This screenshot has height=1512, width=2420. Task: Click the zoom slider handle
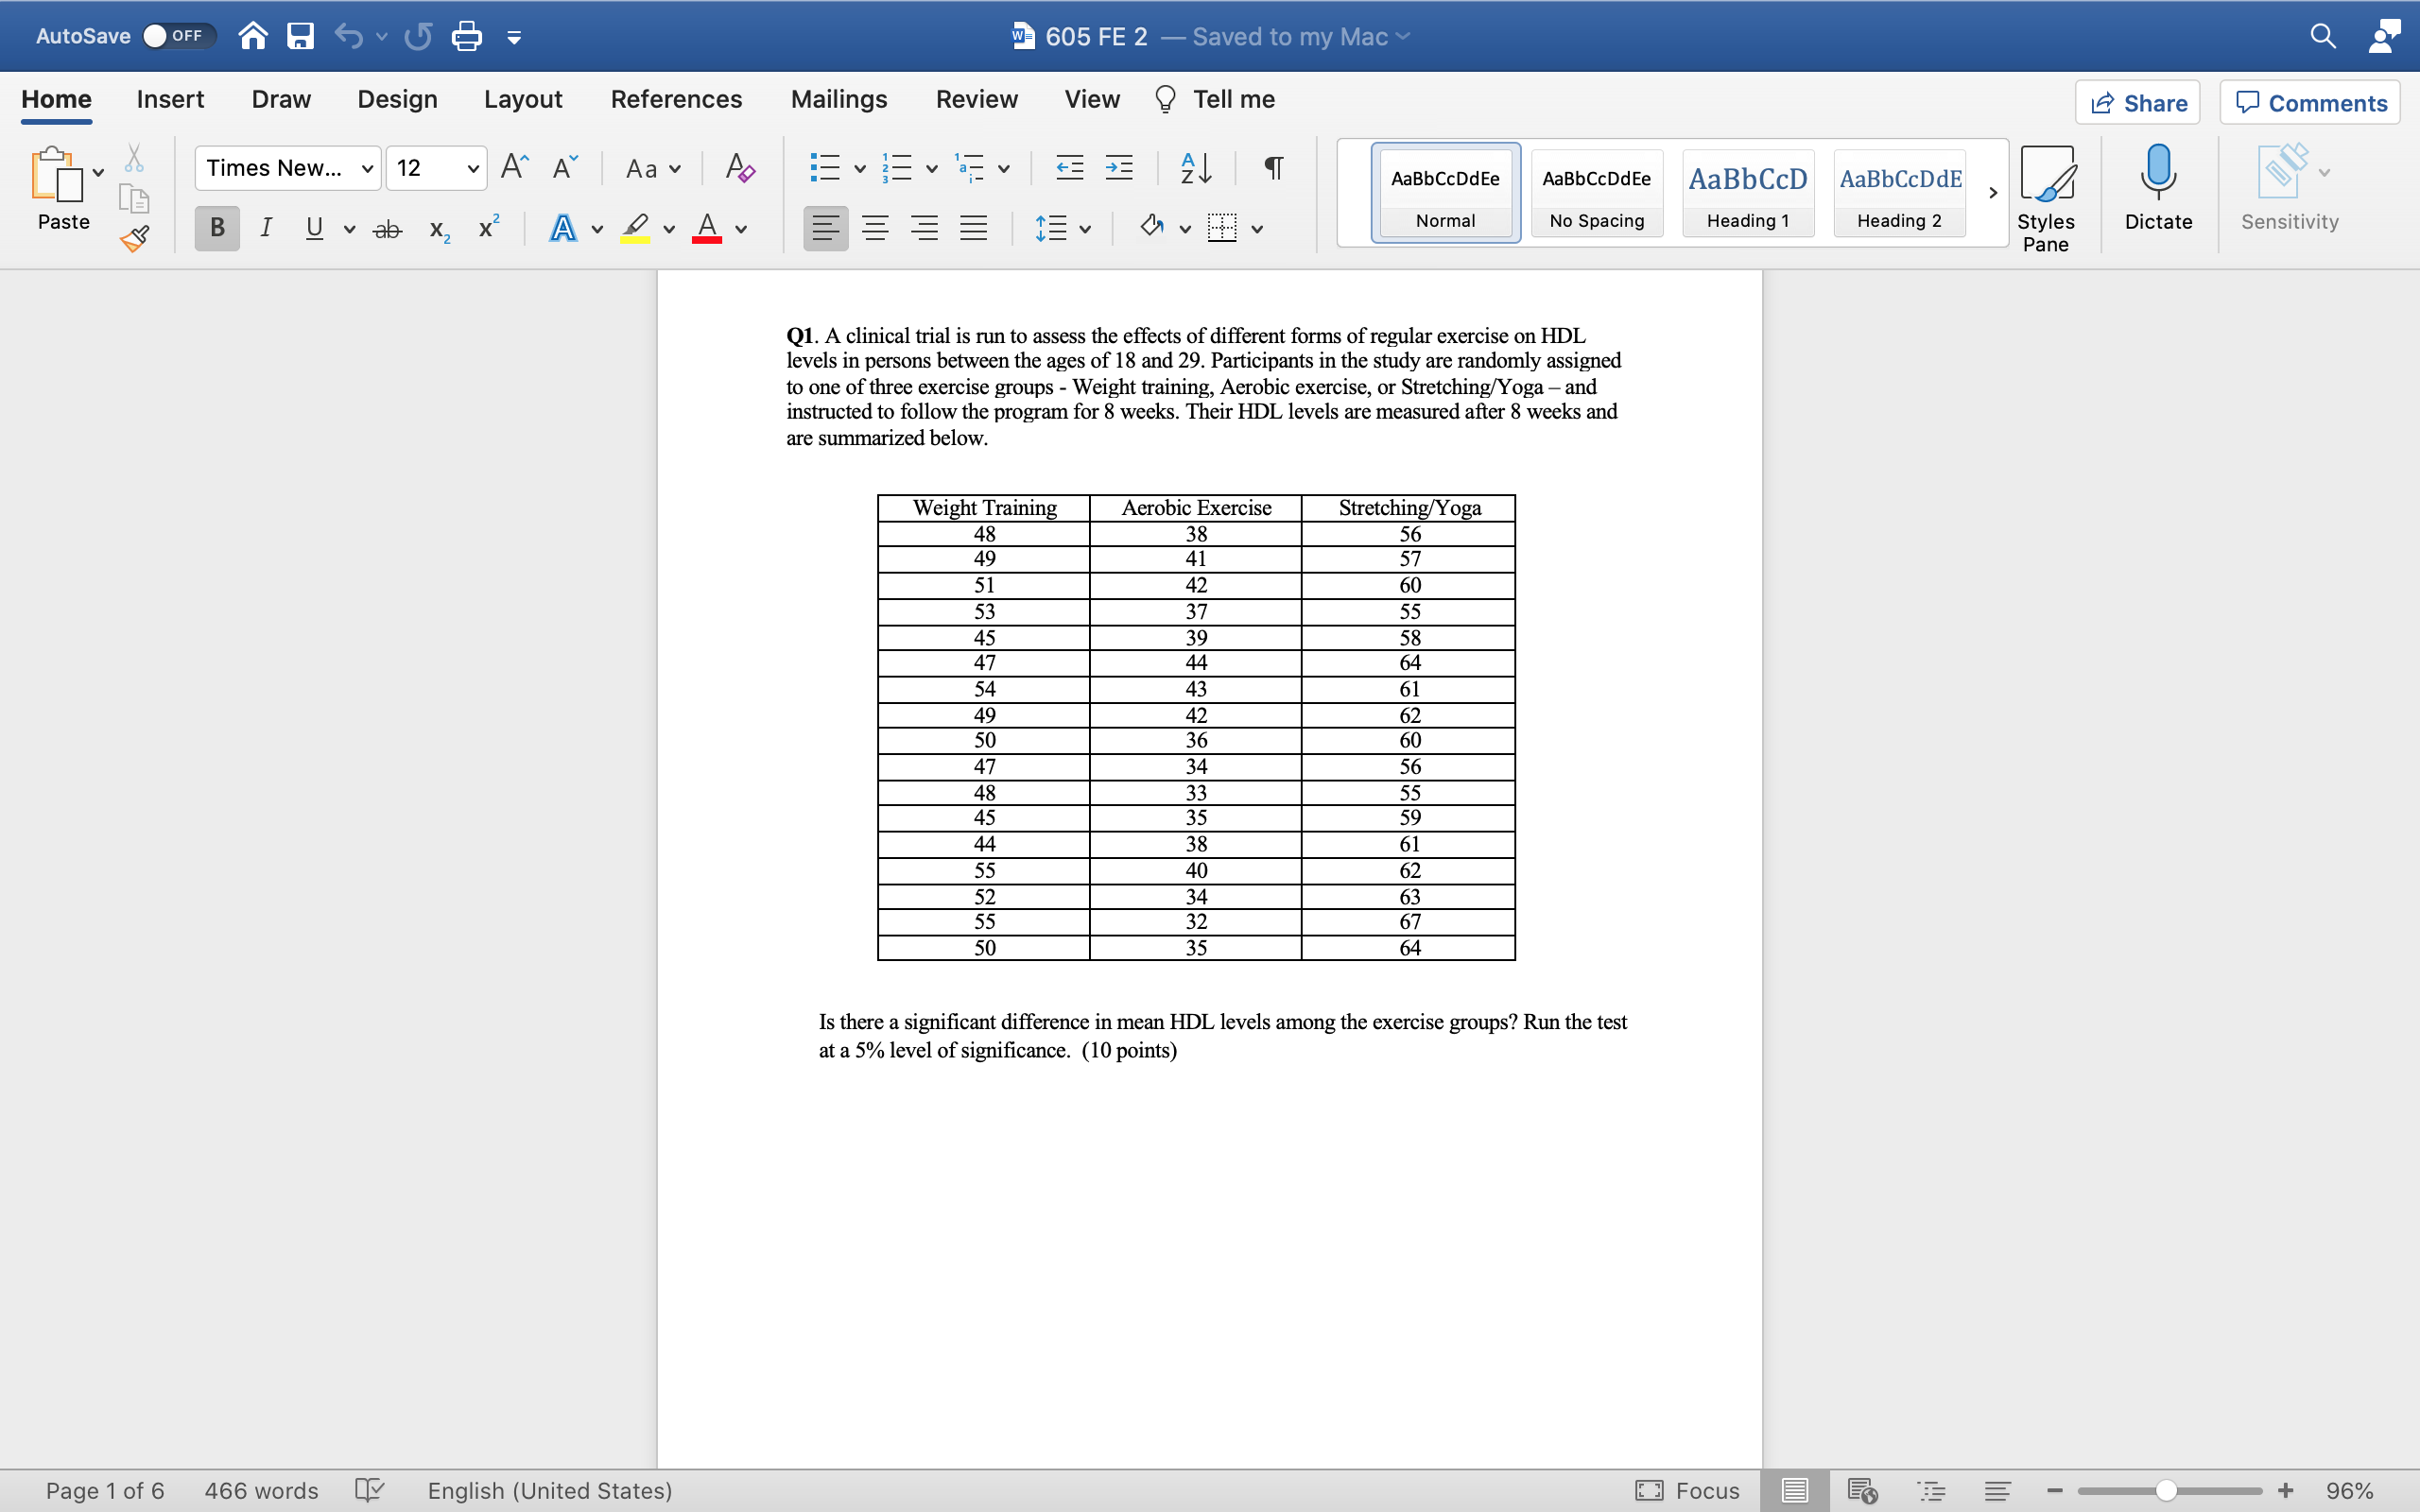tap(2166, 1490)
